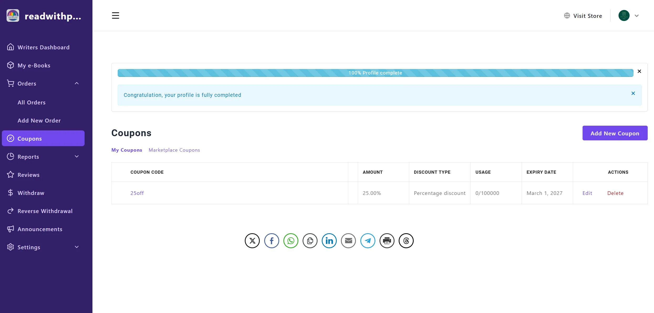Click the profile completion progress bar
Screen dimensions: 654x313
[375, 73]
